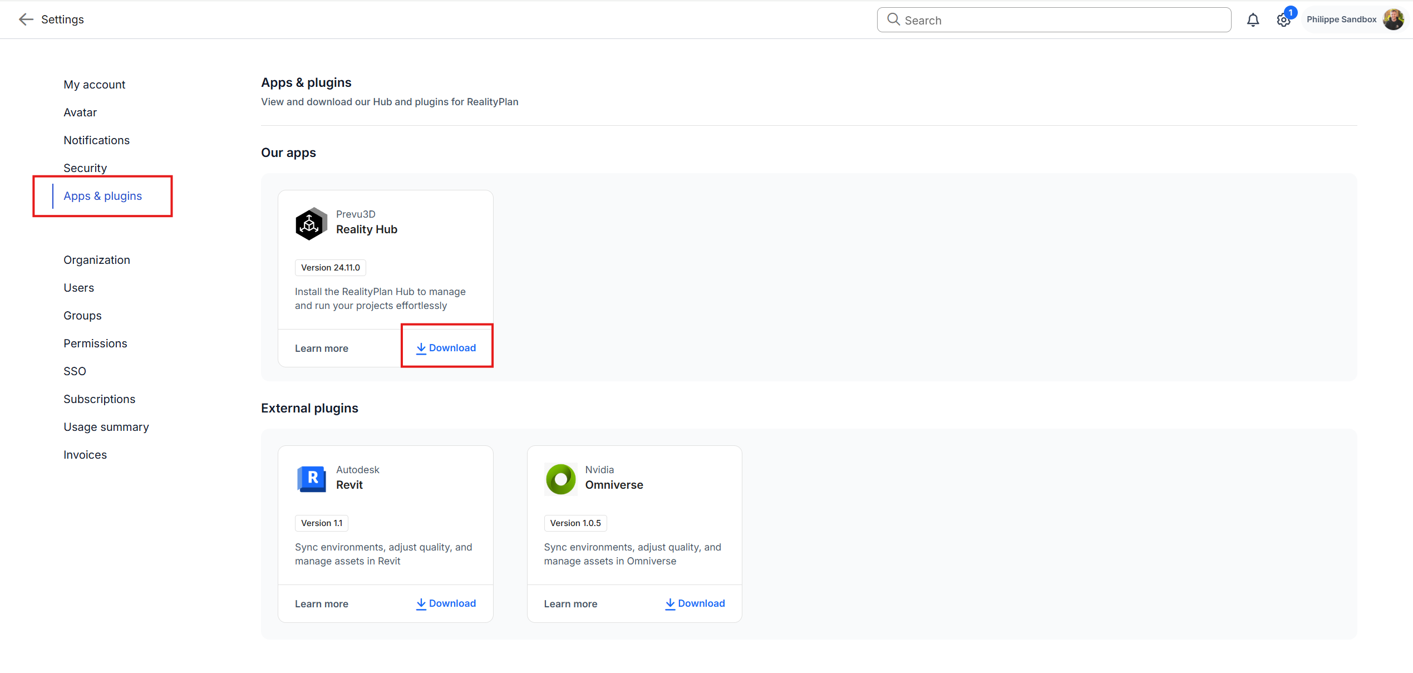
Task: Download the Omniverse plugin
Action: pyautogui.click(x=695, y=603)
